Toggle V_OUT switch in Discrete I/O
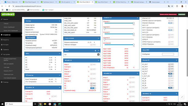The image size is (188, 106). (171, 74)
